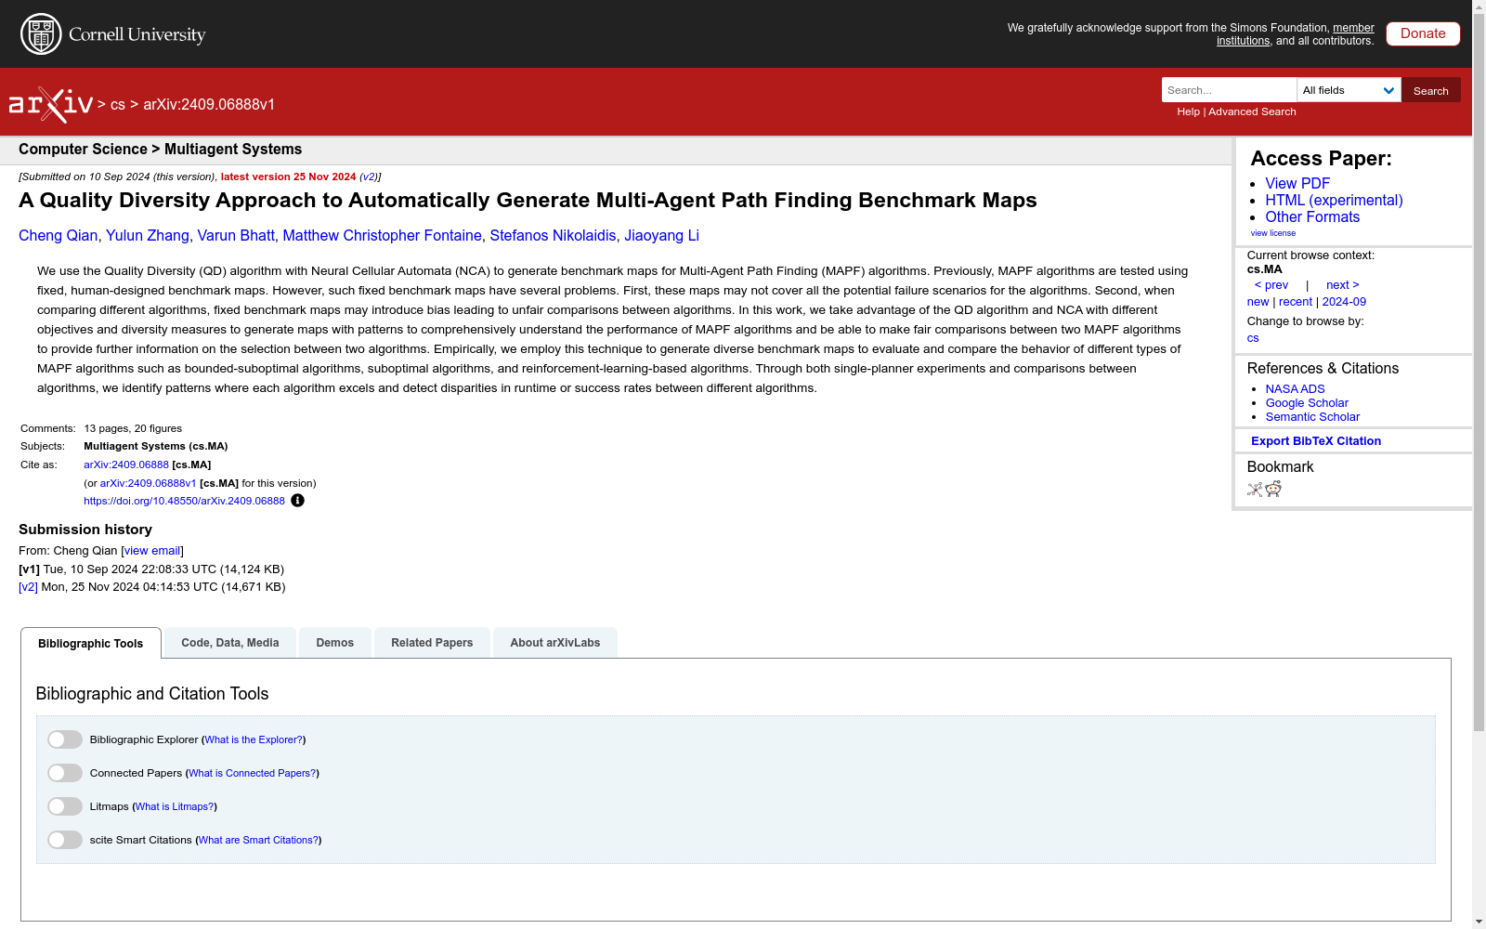The width and height of the screenshot is (1486, 929).
Task: Click the Donate button
Action: coord(1423,33)
